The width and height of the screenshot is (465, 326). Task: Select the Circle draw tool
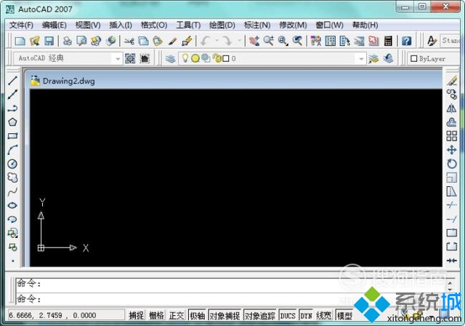[x=12, y=164]
